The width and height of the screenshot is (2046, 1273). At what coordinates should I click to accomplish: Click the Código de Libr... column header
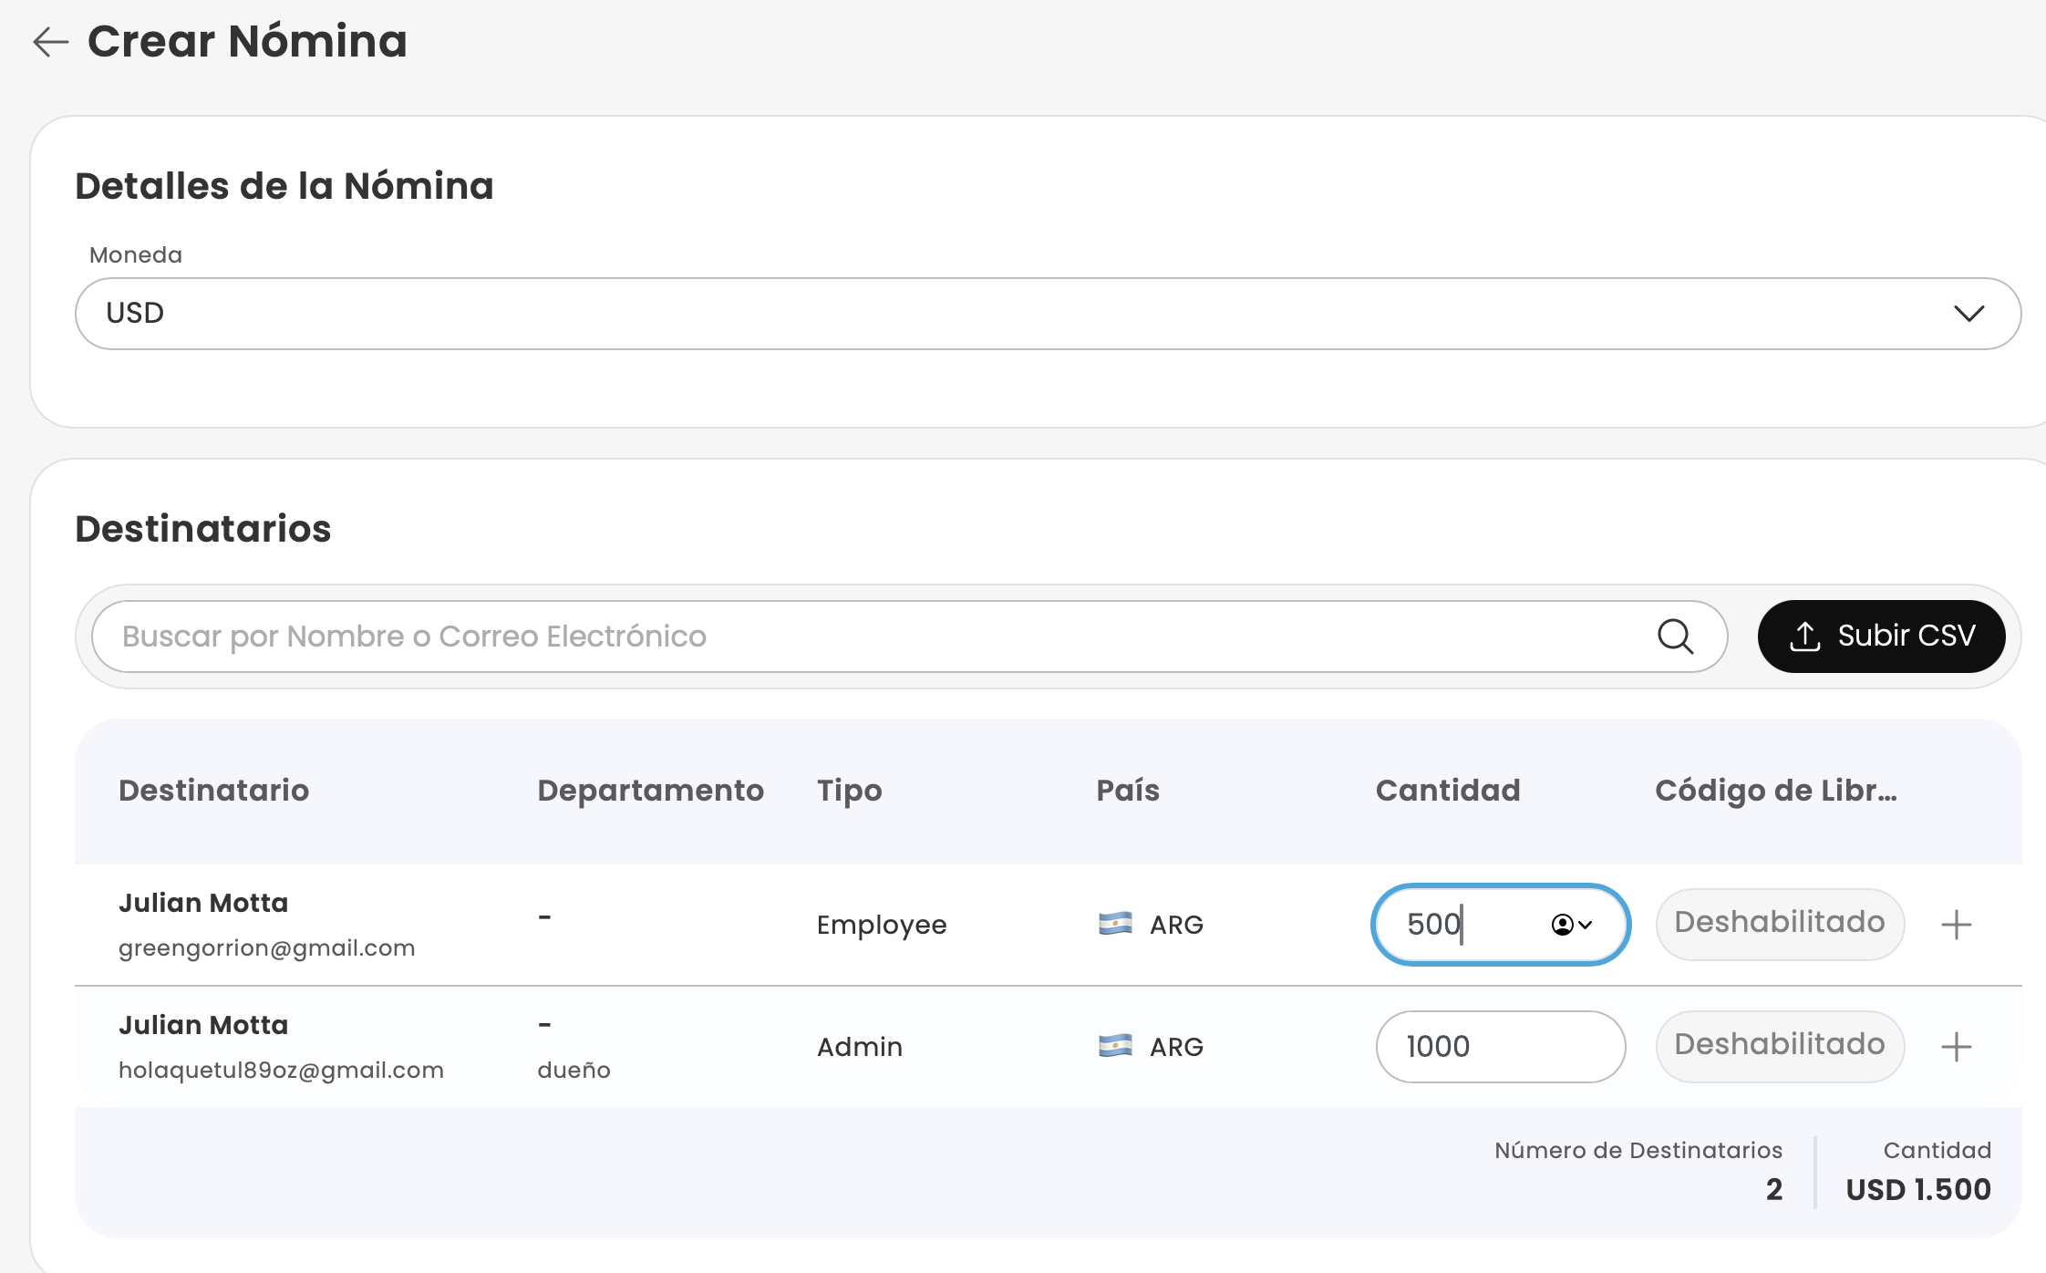pyautogui.click(x=1775, y=791)
